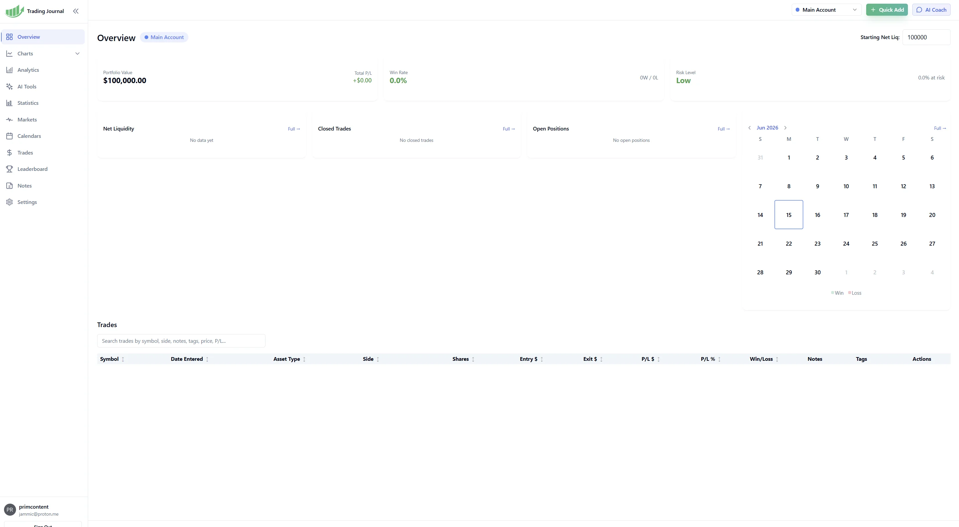Screen dimensions: 959x527
Task: Sort by Date Entered column arrows
Action: tap(207, 359)
